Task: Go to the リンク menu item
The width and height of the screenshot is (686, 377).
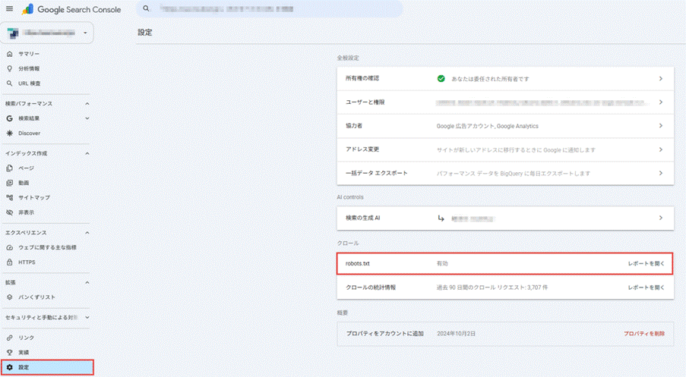Action: [x=47, y=338]
